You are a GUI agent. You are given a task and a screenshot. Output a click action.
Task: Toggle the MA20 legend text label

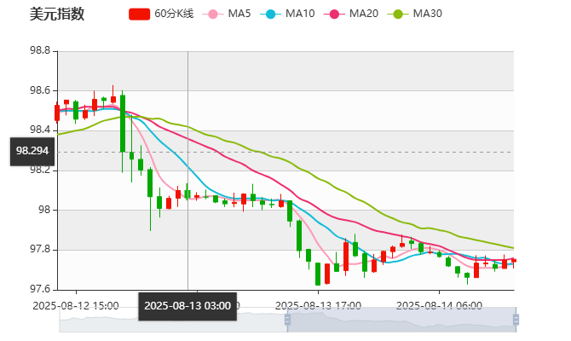pos(364,14)
